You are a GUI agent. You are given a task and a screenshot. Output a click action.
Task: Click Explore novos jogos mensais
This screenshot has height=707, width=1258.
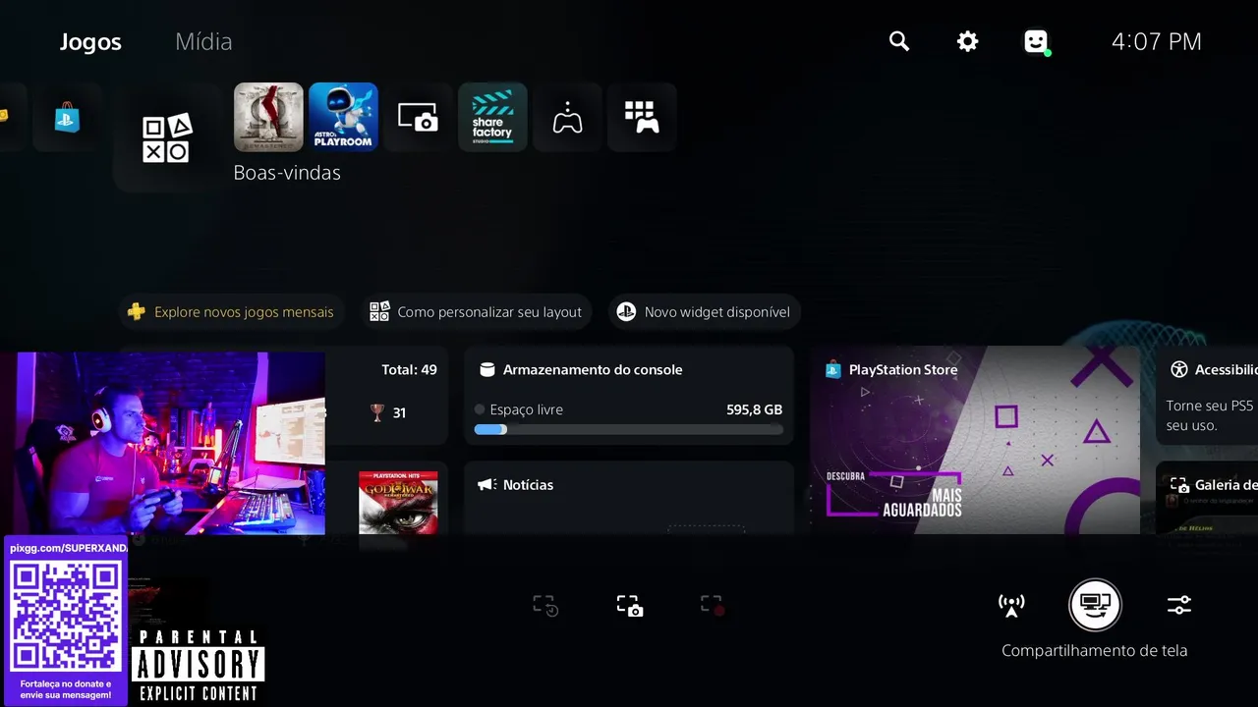232,312
